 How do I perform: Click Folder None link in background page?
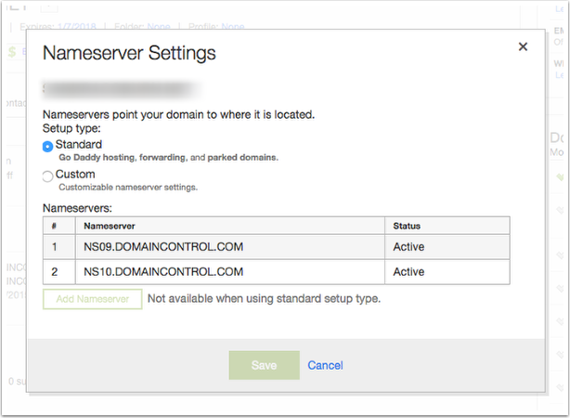coord(159,26)
